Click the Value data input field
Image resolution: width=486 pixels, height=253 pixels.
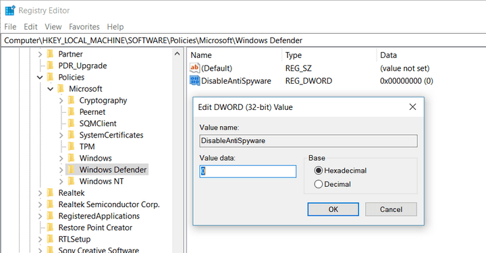coord(248,171)
